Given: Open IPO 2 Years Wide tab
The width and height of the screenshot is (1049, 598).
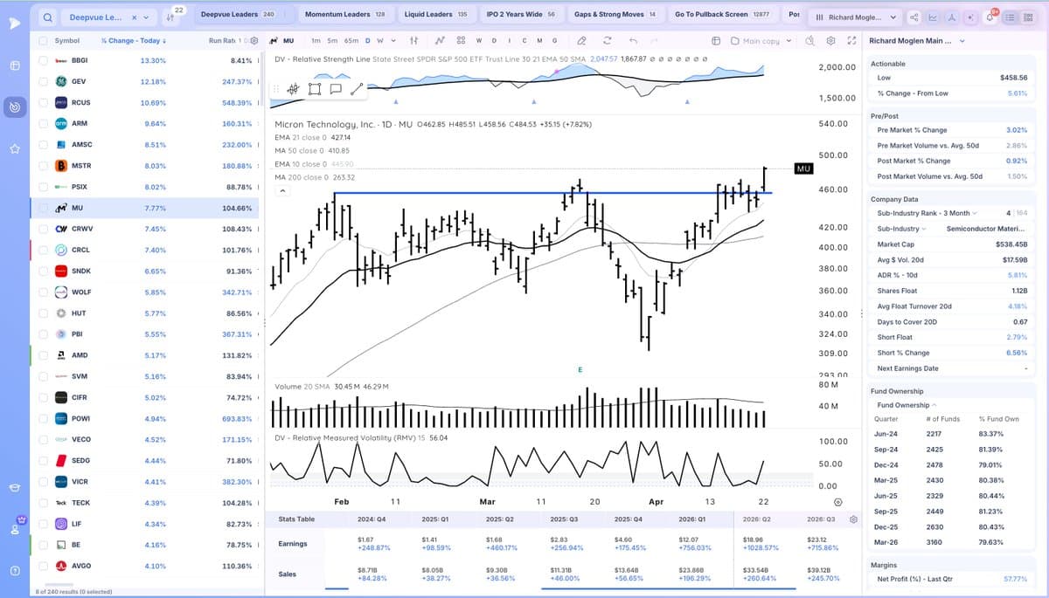Looking at the screenshot, I should [x=520, y=14].
